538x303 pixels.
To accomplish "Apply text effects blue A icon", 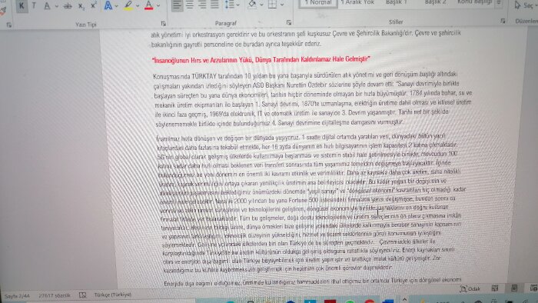I will (108, 6).
